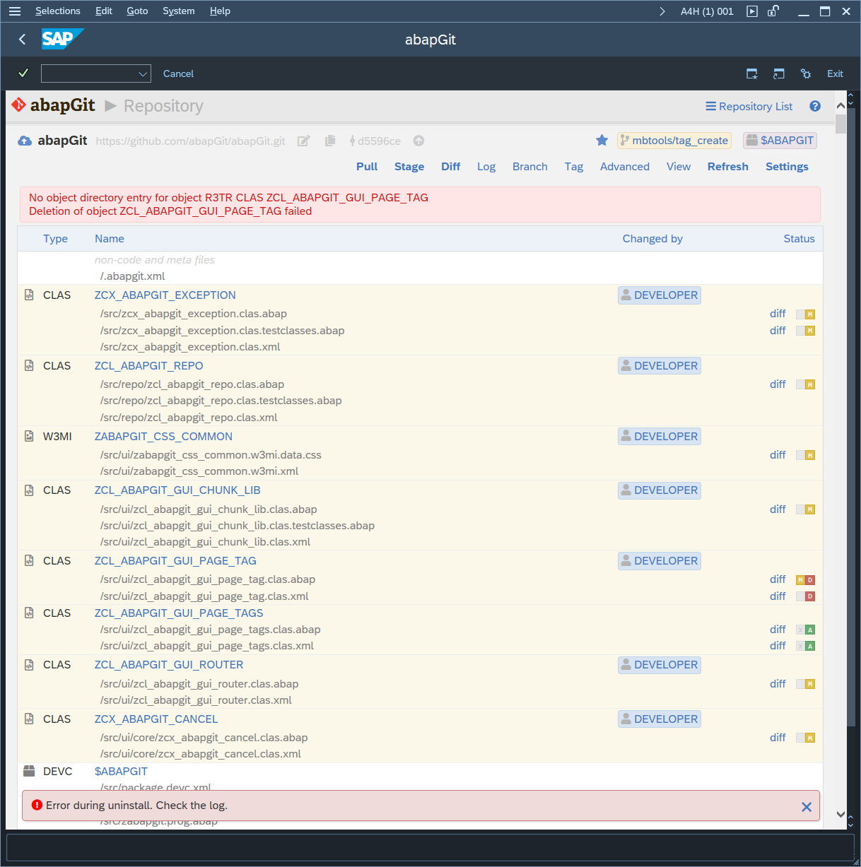Open the Goto menu
Viewport: 861px width, 867px height.
pos(137,11)
